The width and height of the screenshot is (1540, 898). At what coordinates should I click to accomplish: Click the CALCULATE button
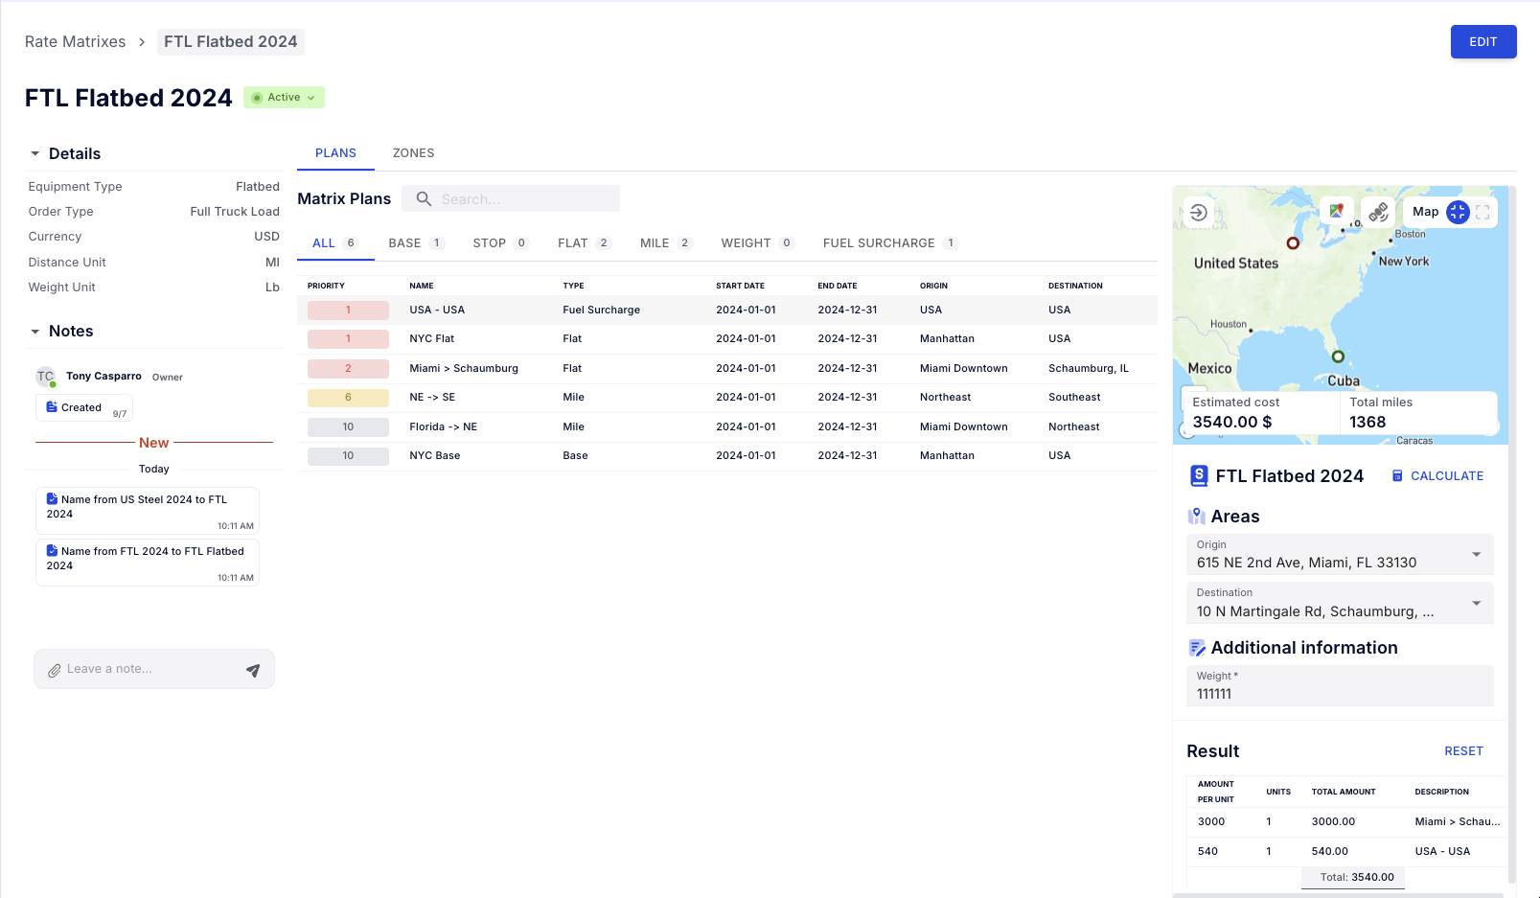coord(1437,476)
